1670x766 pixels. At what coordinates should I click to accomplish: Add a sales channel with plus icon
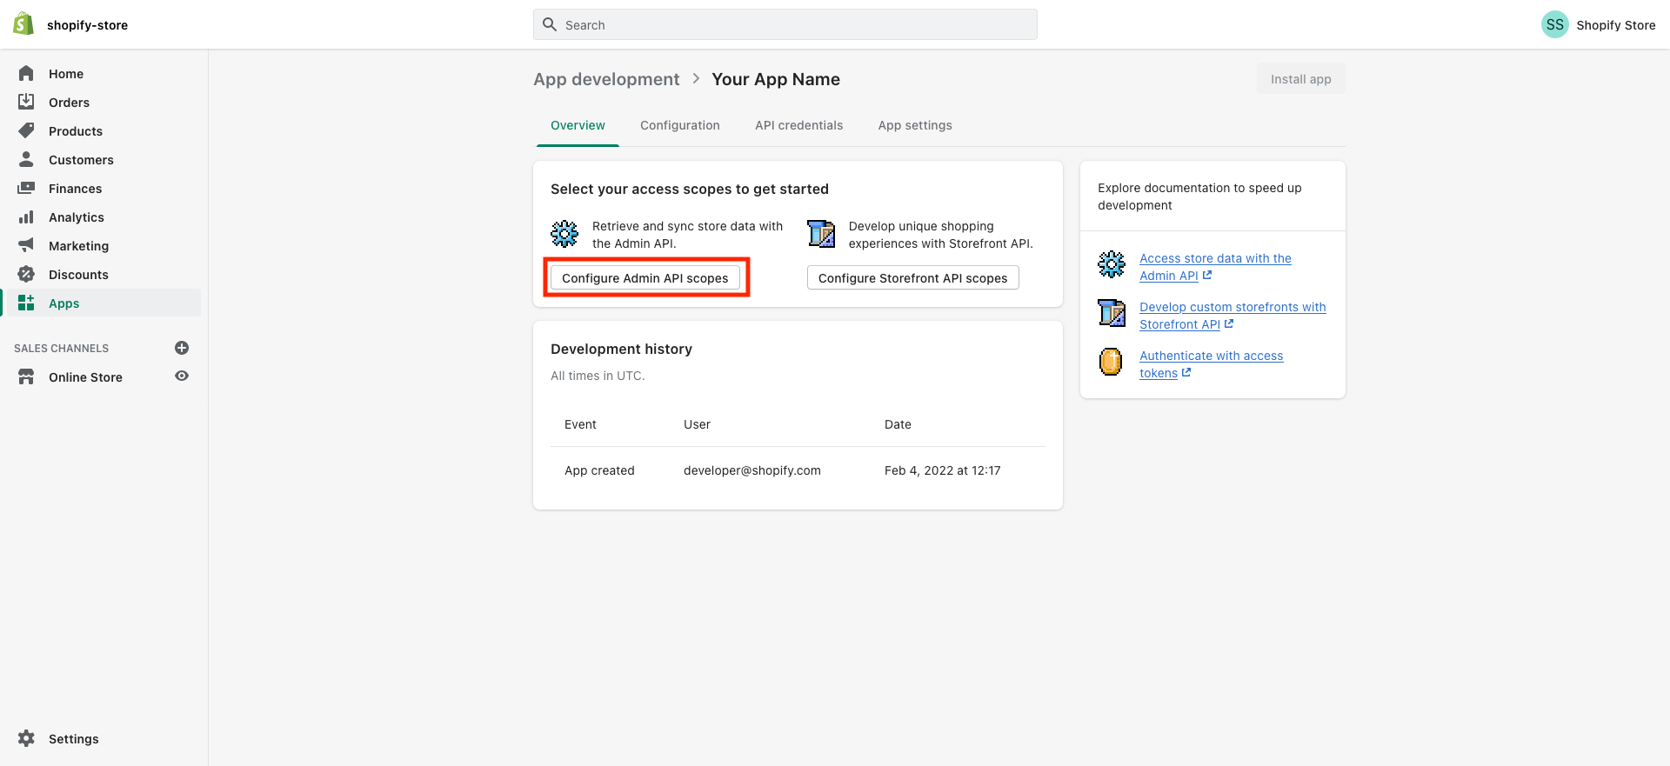coord(182,348)
